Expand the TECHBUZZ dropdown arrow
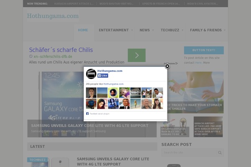The width and height of the screenshot is (251, 167). [x=182, y=30]
